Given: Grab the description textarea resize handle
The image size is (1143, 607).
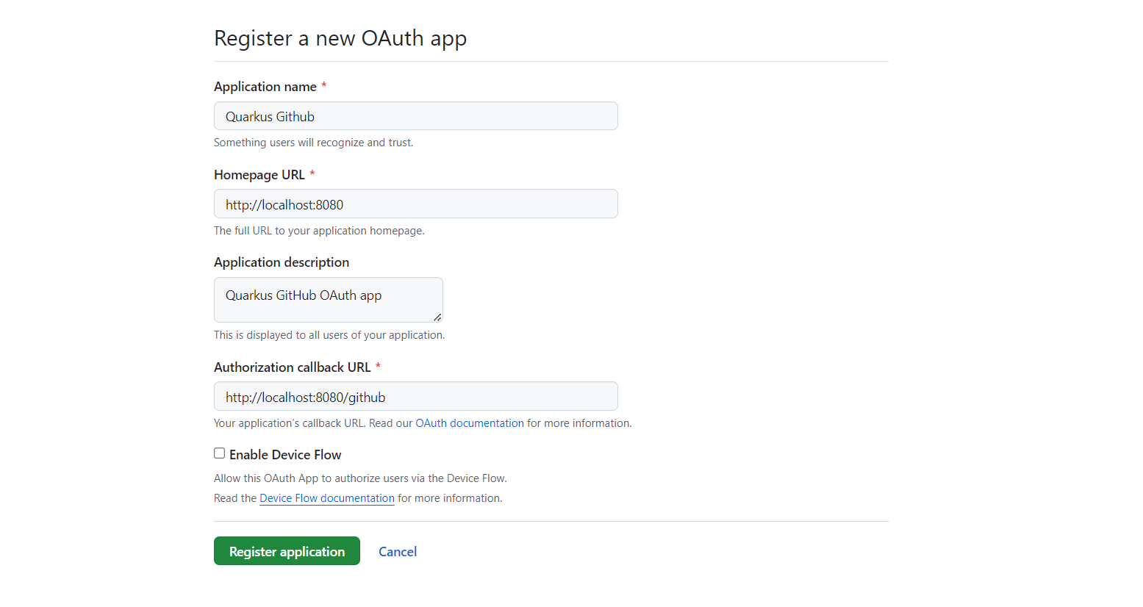Looking at the screenshot, I should 437,317.
